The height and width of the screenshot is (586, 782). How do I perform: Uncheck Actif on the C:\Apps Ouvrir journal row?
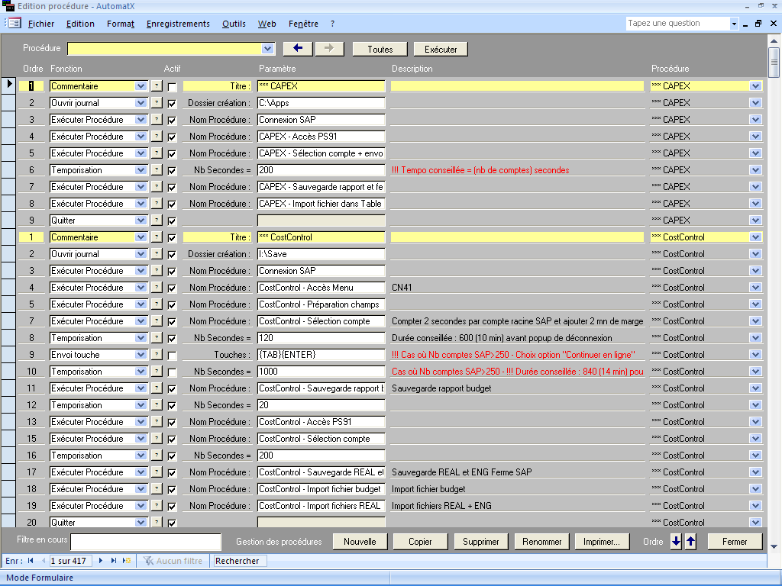click(x=172, y=104)
